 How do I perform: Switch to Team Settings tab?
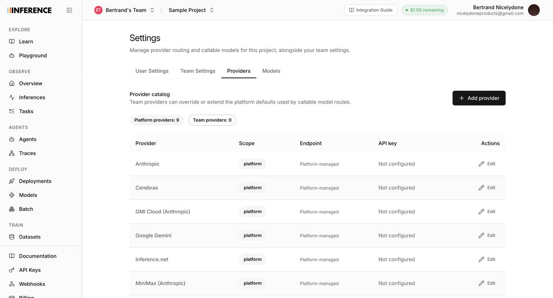(197, 71)
